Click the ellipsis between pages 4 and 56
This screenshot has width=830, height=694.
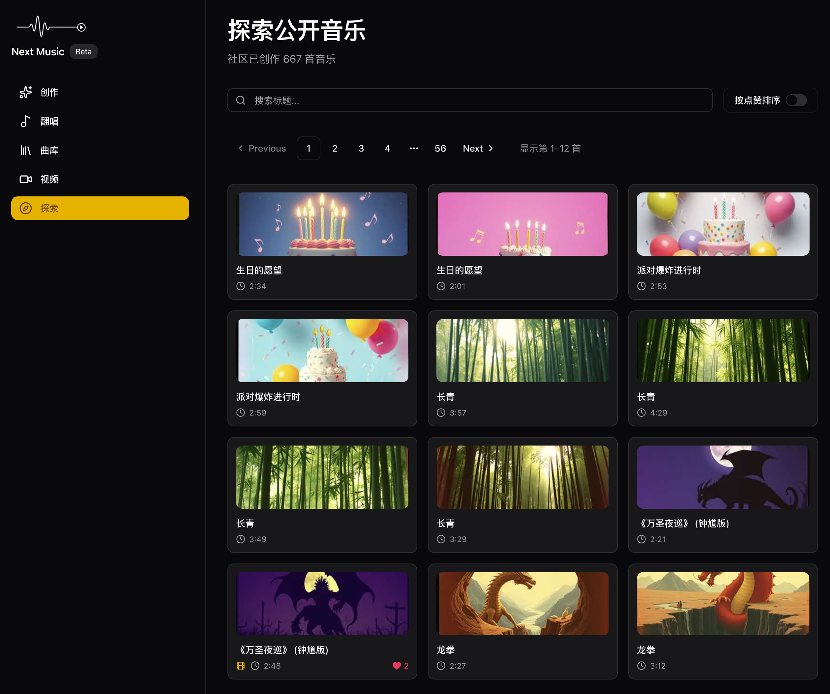point(414,149)
